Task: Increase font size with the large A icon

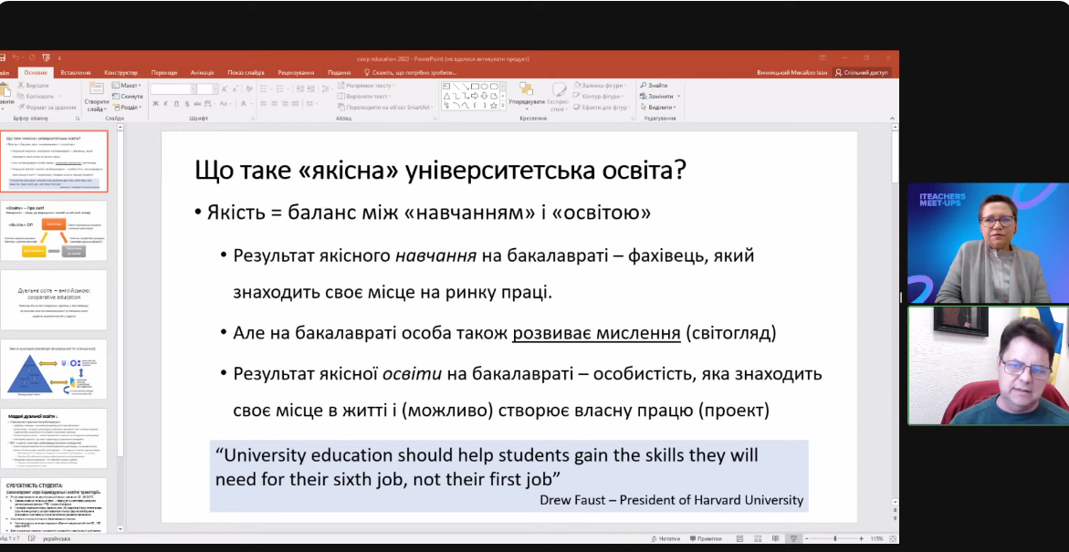Action: click(x=225, y=89)
